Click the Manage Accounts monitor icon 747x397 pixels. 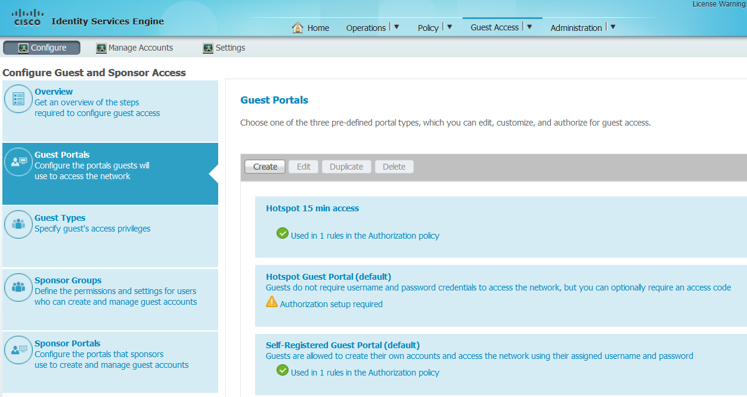(101, 48)
